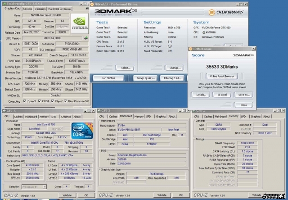Open Image Quality... in 3DMark05
The width and height of the screenshot is (288, 200).
(146, 78)
